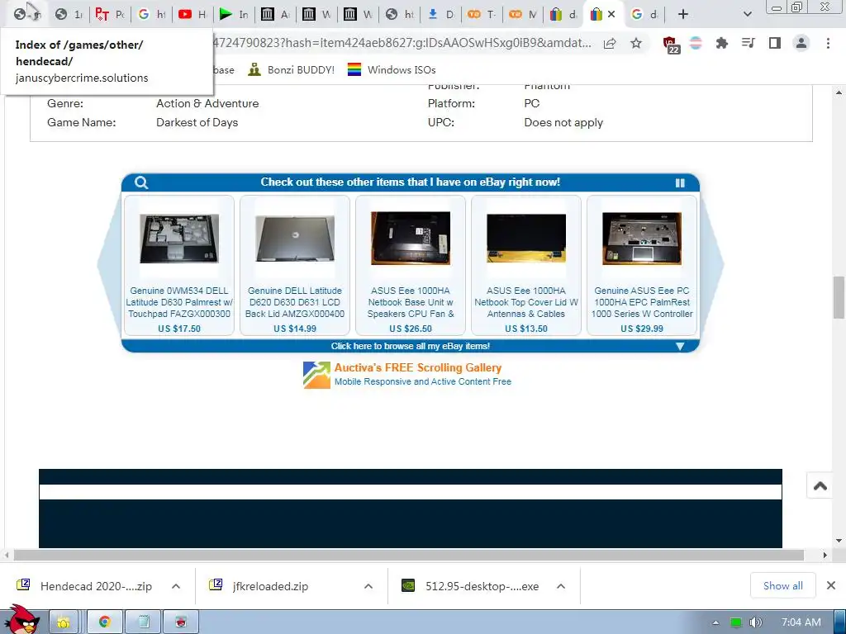This screenshot has width=846, height=634.
Task: Close the downloads bar
Action: point(831,585)
